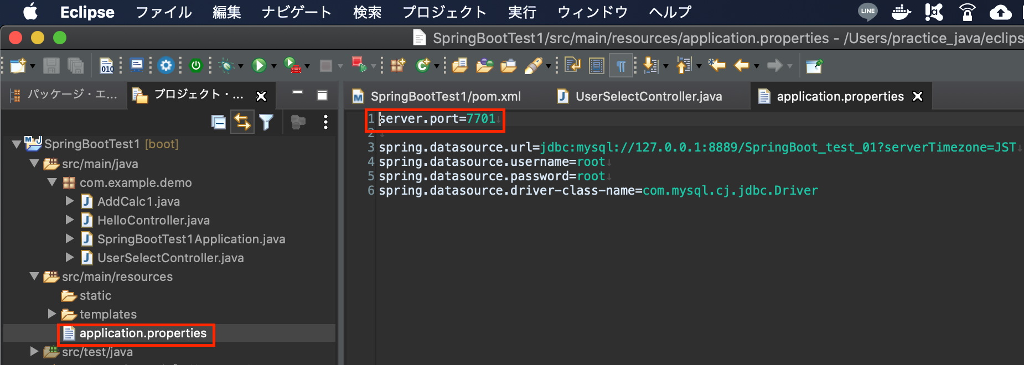Click the New Java Package icon

click(x=398, y=66)
